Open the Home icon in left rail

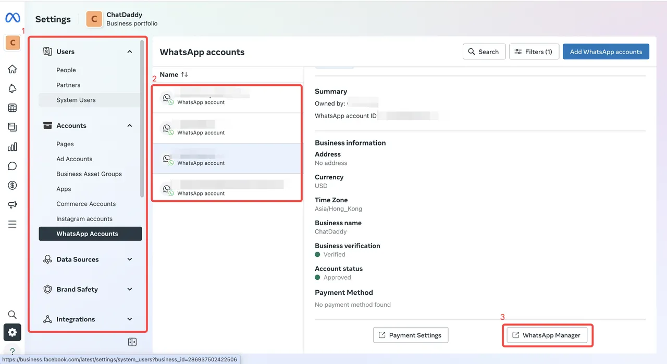click(x=13, y=69)
